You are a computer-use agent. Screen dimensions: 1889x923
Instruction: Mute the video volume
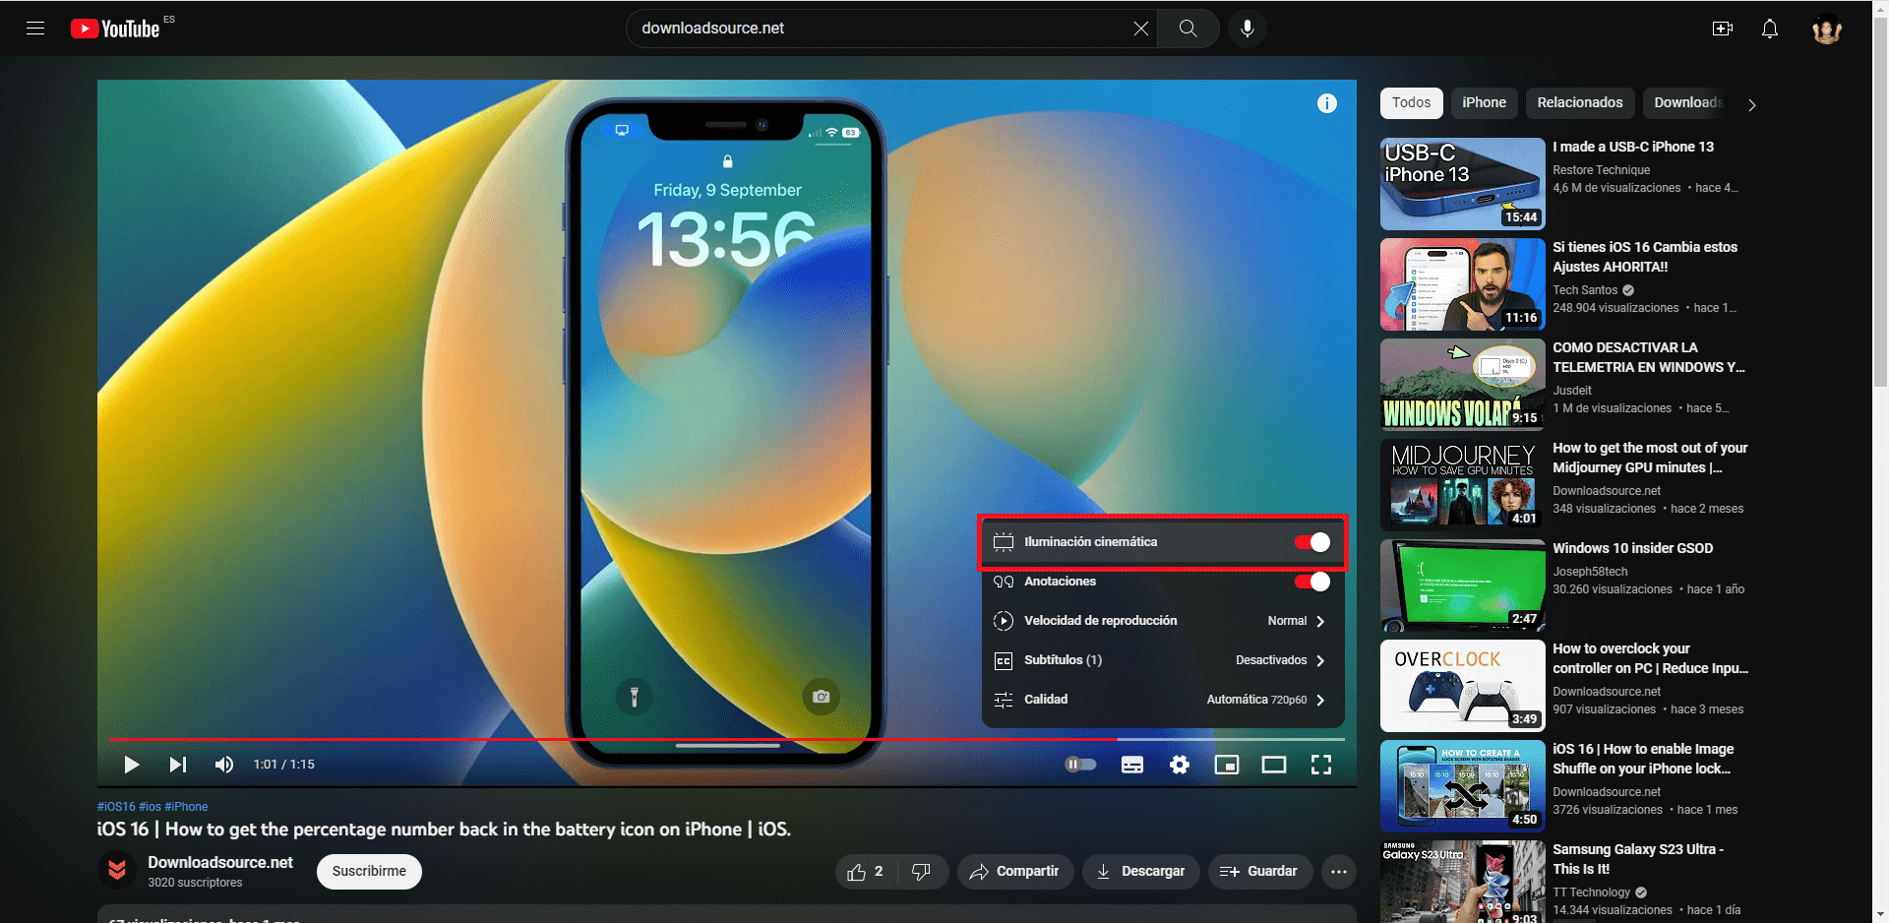pos(224,765)
